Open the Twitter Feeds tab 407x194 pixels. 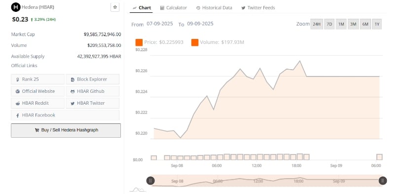pyautogui.click(x=258, y=8)
